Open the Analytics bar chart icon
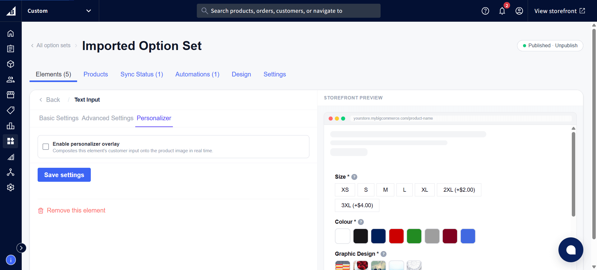Image resolution: width=597 pixels, height=270 pixels. click(x=11, y=126)
